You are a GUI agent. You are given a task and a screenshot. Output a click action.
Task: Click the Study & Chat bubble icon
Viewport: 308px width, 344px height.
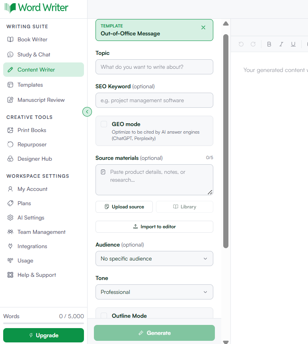coord(10,54)
